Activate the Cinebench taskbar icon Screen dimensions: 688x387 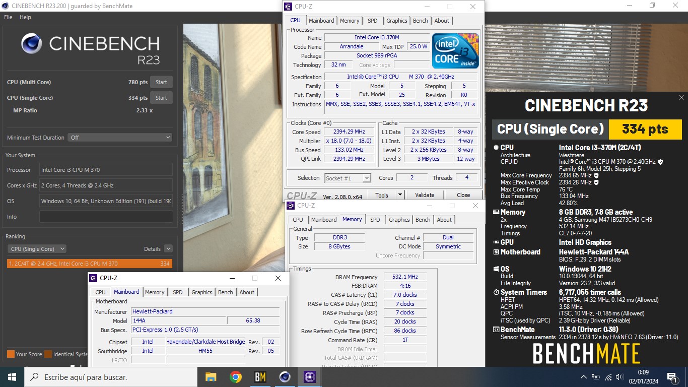point(285,377)
